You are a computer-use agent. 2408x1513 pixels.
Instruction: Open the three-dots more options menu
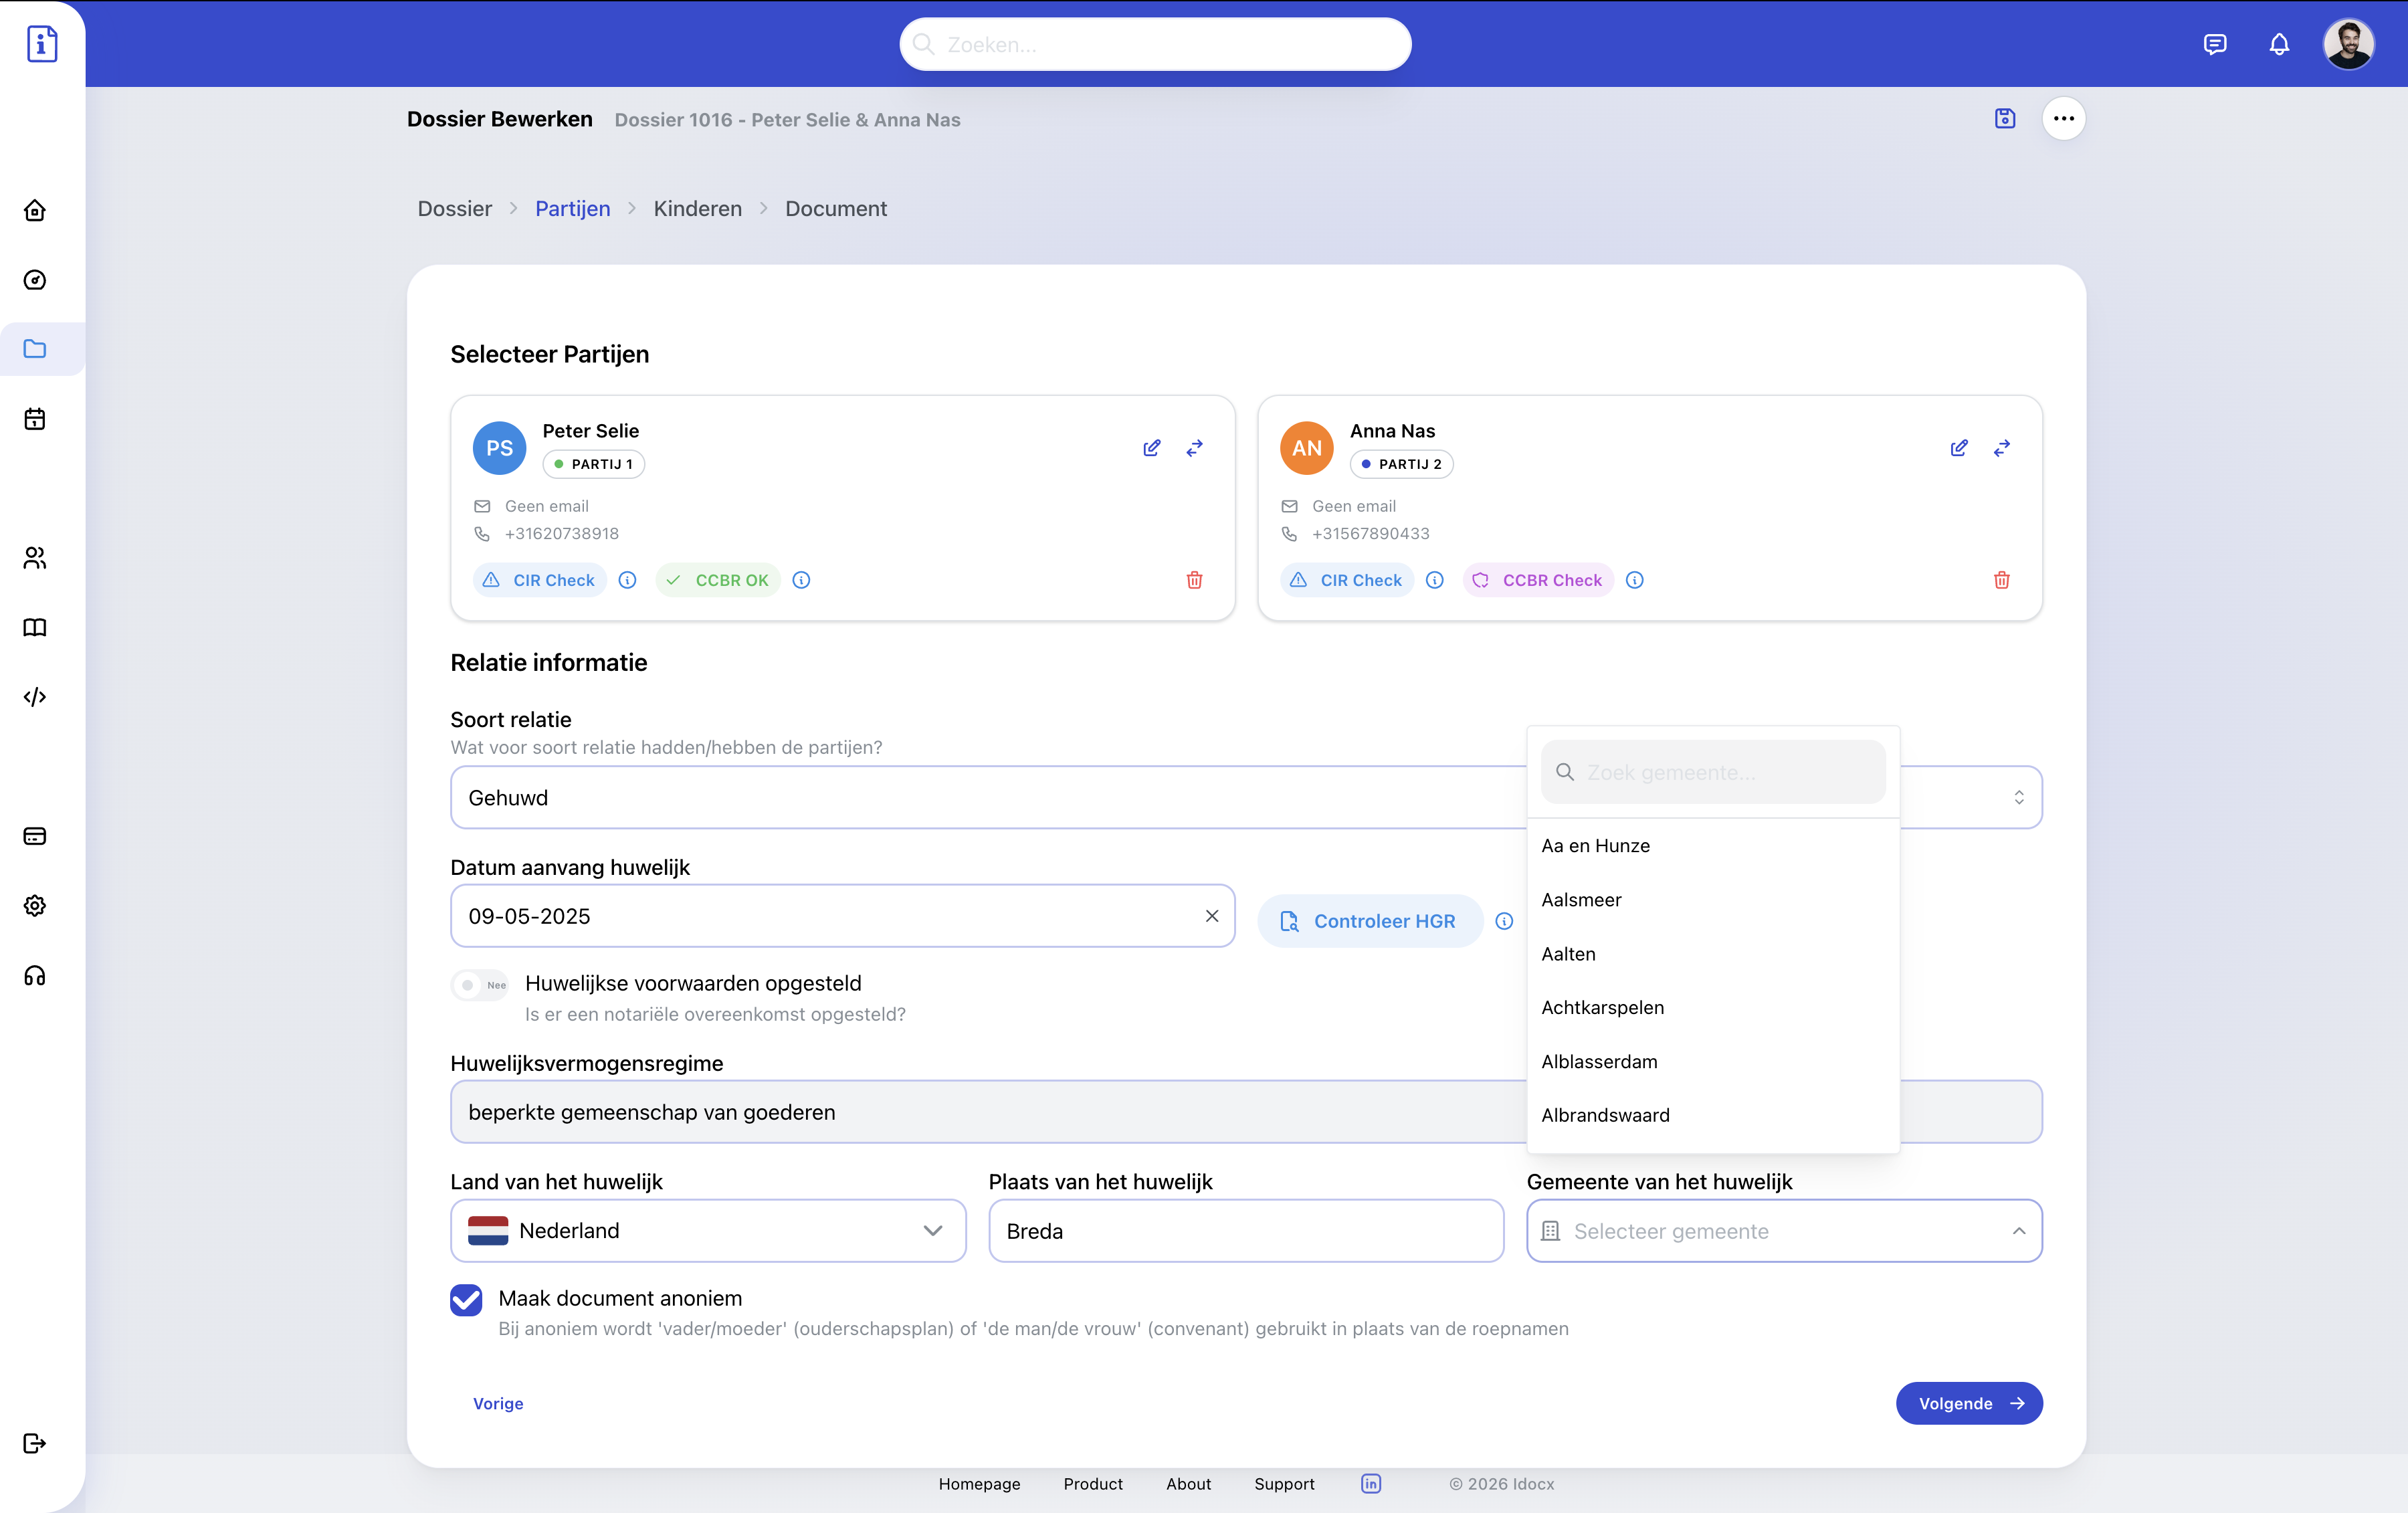(2063, 119)
